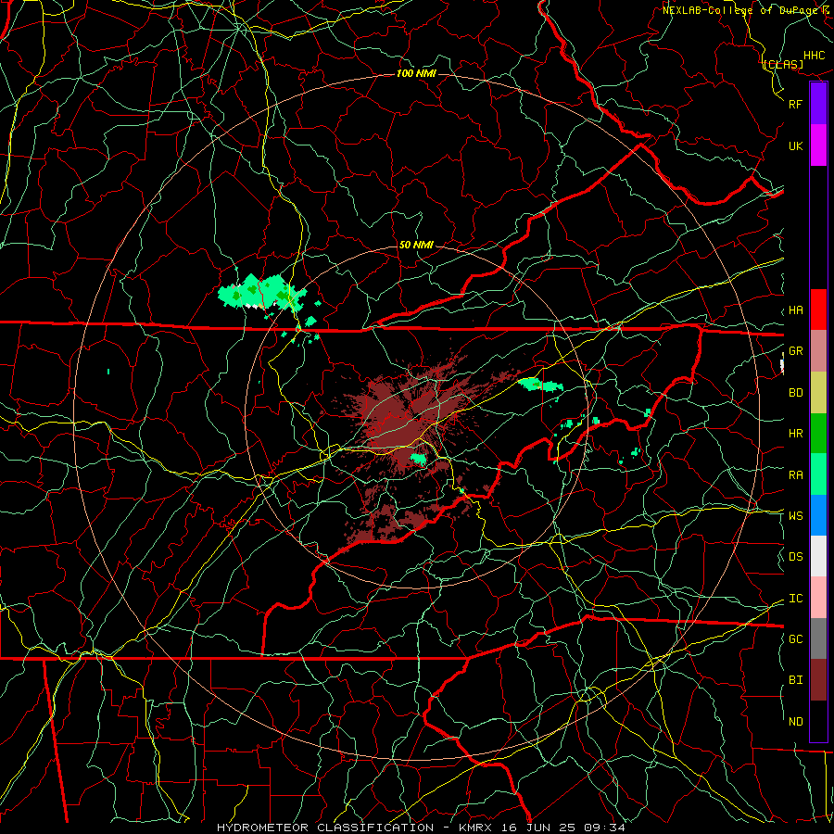The image size is (834, 834).
Task: Pick the RA light green legend swatch
Action: point(818,474)
